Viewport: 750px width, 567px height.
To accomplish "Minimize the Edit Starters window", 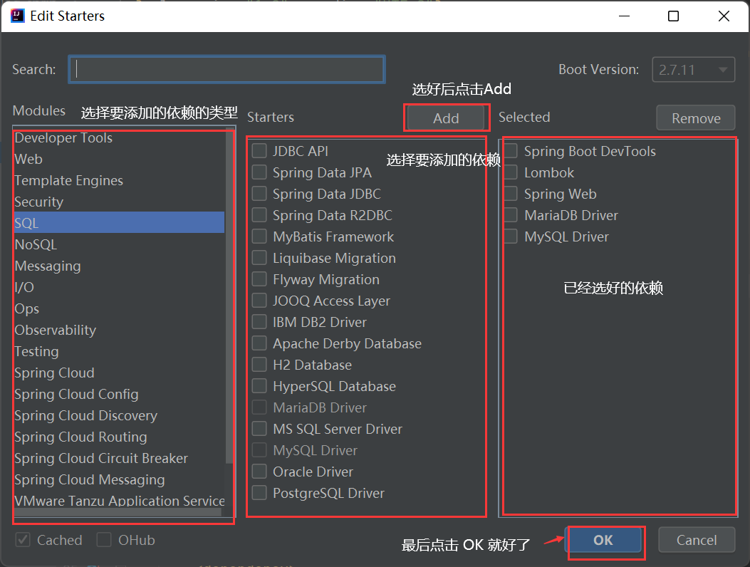I will pos(624,16).
